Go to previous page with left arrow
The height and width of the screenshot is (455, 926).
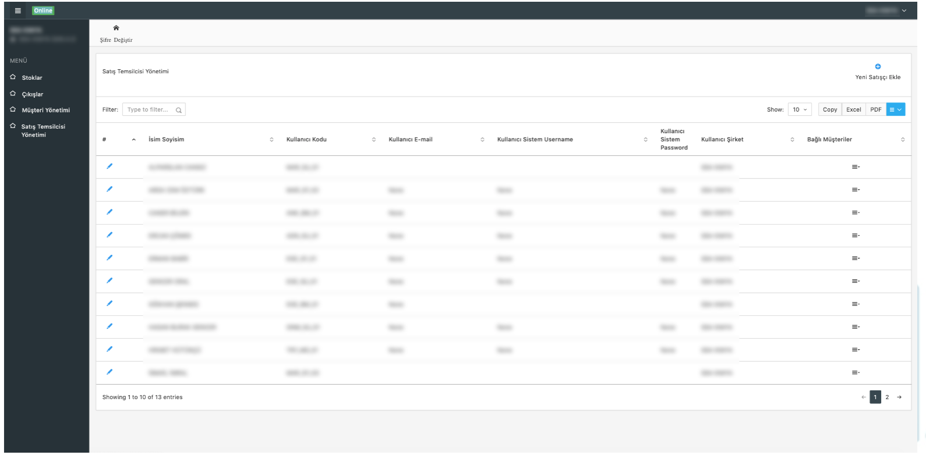(863, 397)
